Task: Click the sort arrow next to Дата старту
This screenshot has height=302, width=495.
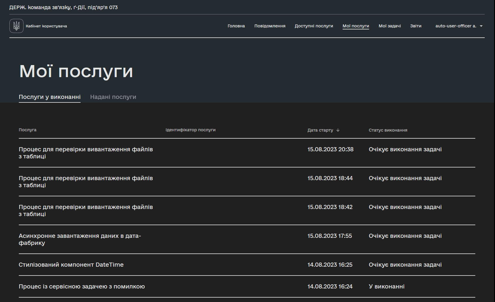Action: pos(338,130)
